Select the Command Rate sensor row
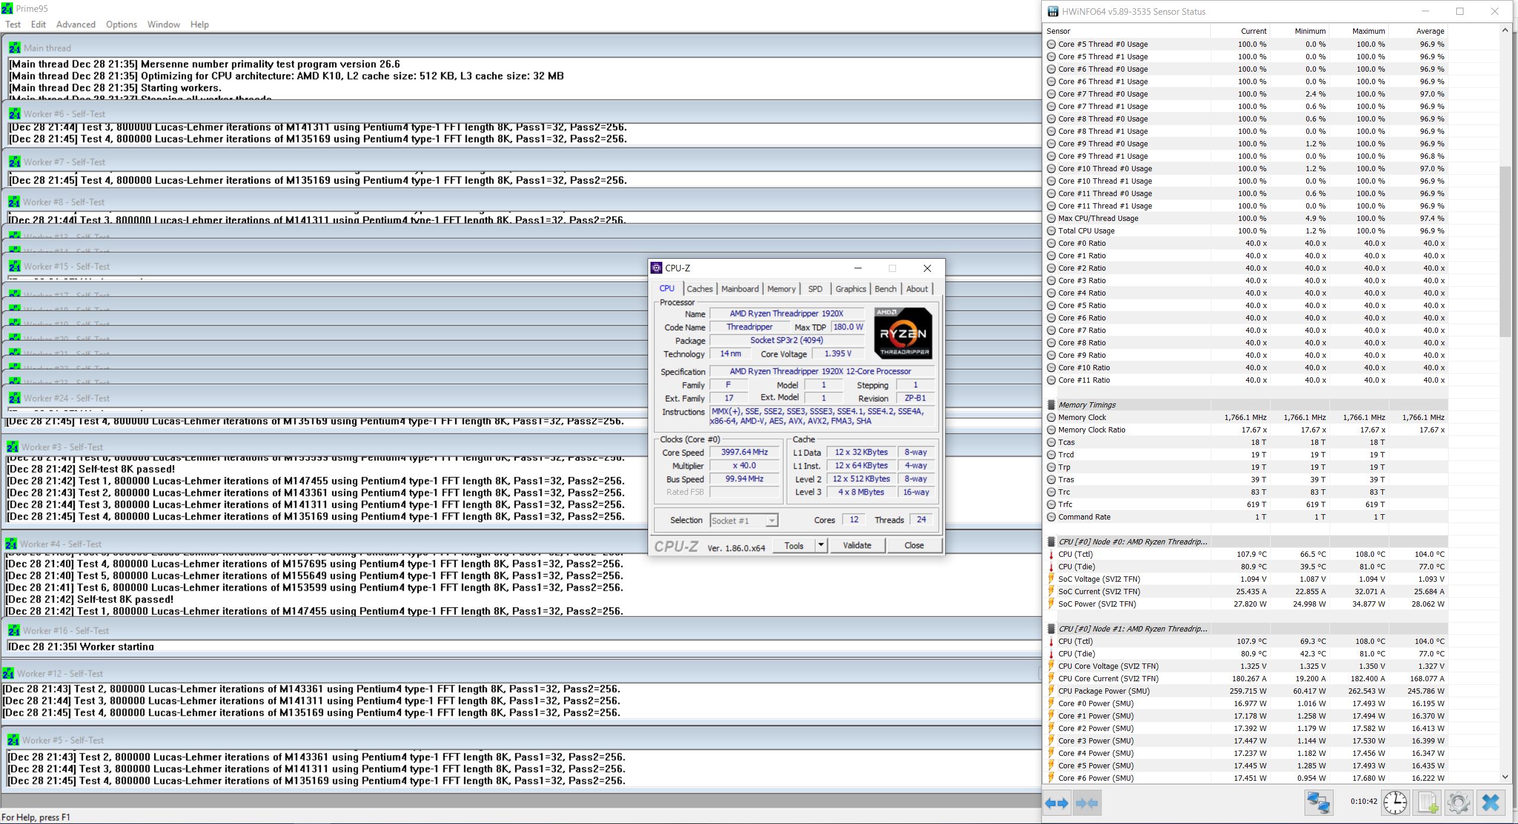The image size is (1518, 824). [x=1246, y=517]
